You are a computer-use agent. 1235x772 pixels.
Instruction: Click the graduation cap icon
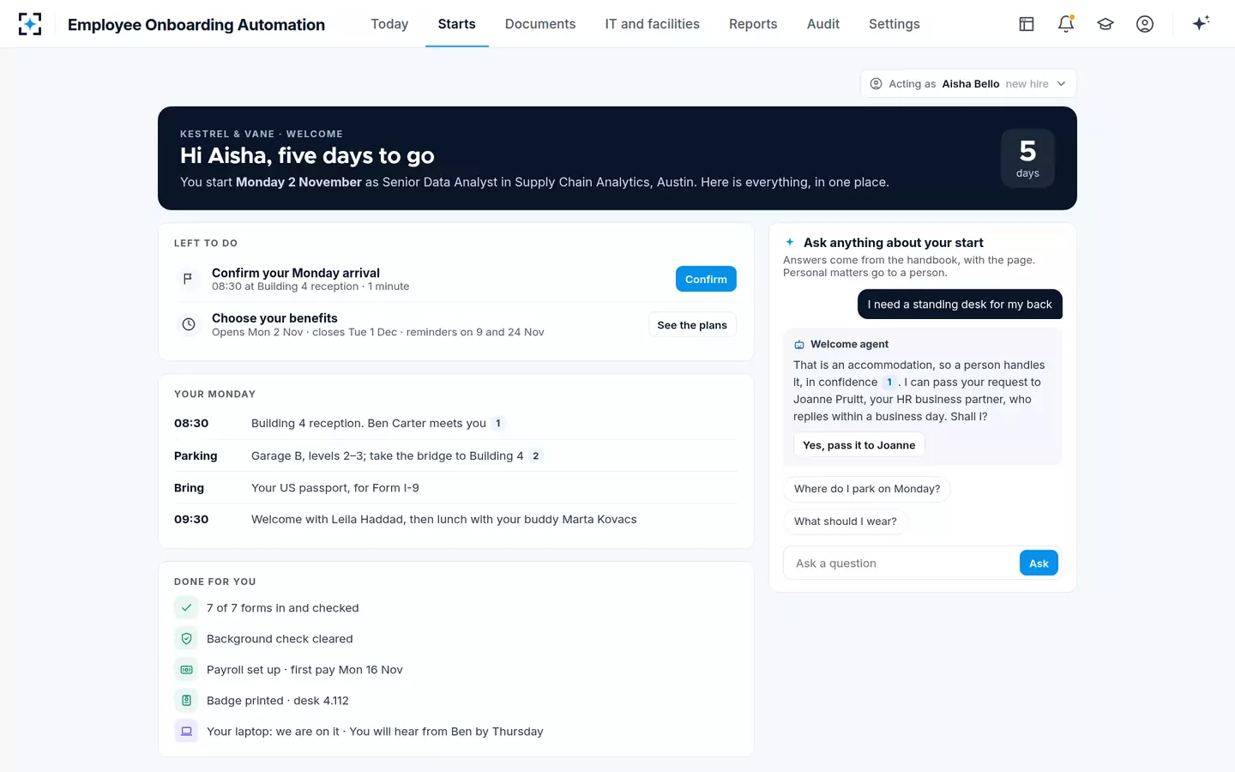[1105, 24]
